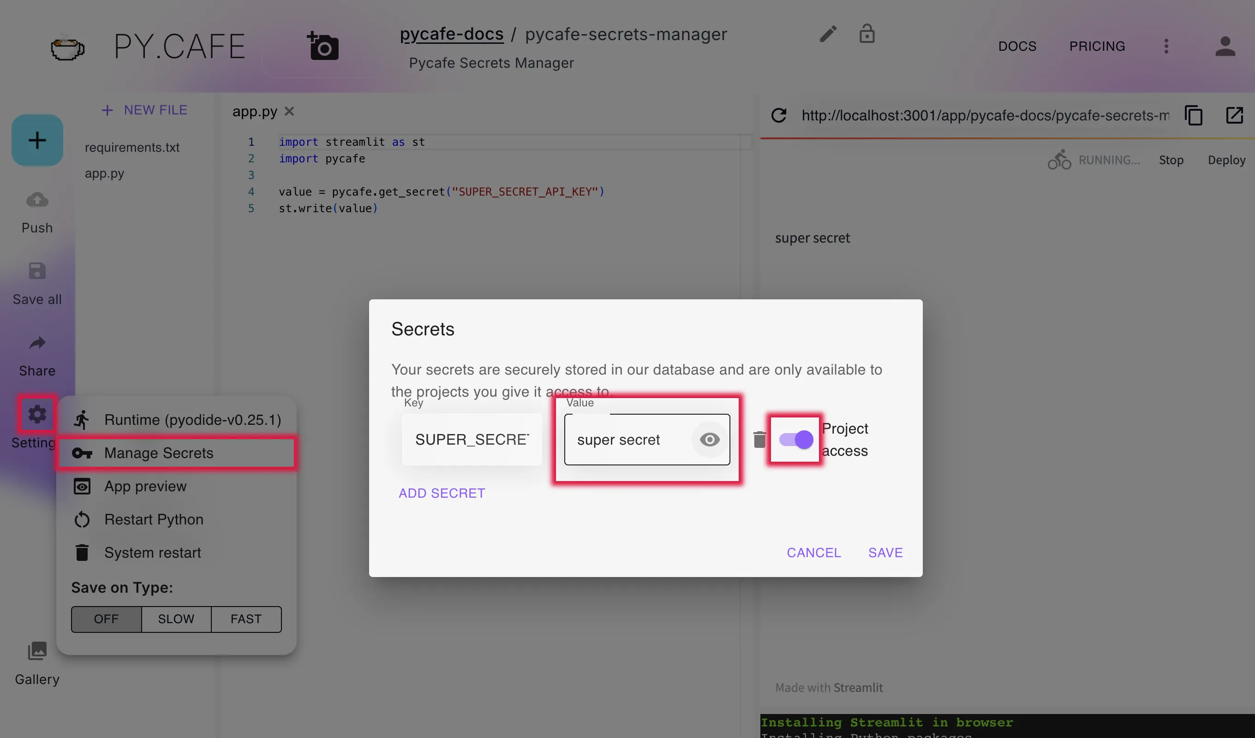This screenshot has height=738, width=1255.
Task: Set Save on Type to SLOW
Action: 176,619
